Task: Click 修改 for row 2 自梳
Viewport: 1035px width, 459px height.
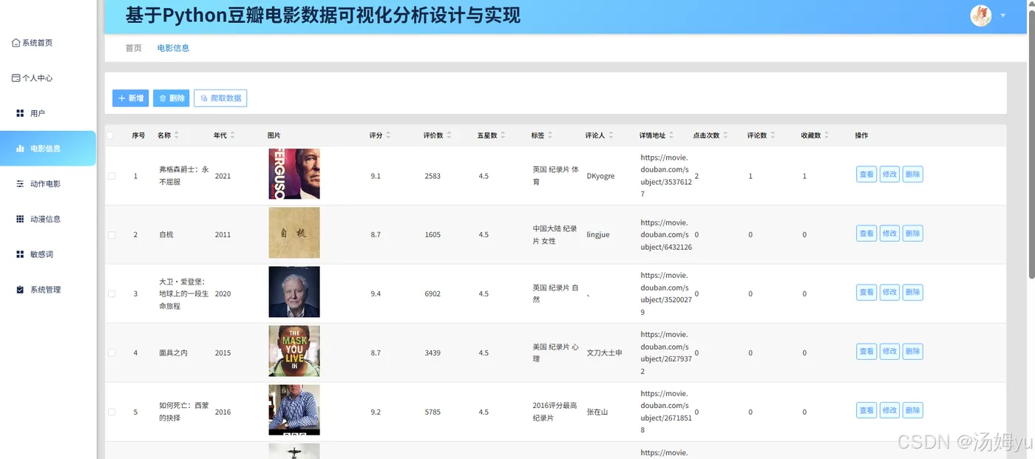Action: 889,234
